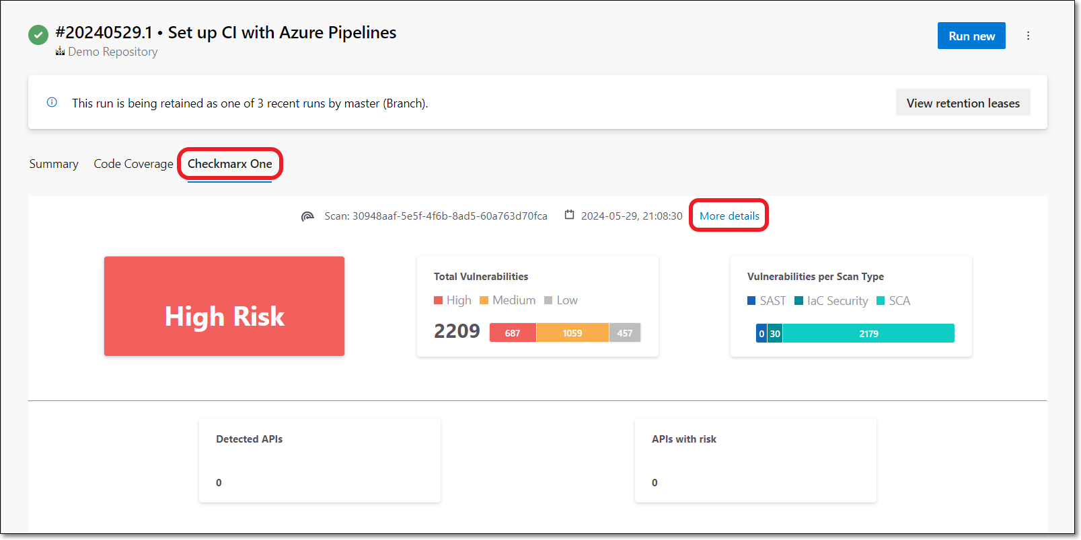Open the Demo Repository link
The height and width of the screenshot is (540, 1081).
pos(112,52)
